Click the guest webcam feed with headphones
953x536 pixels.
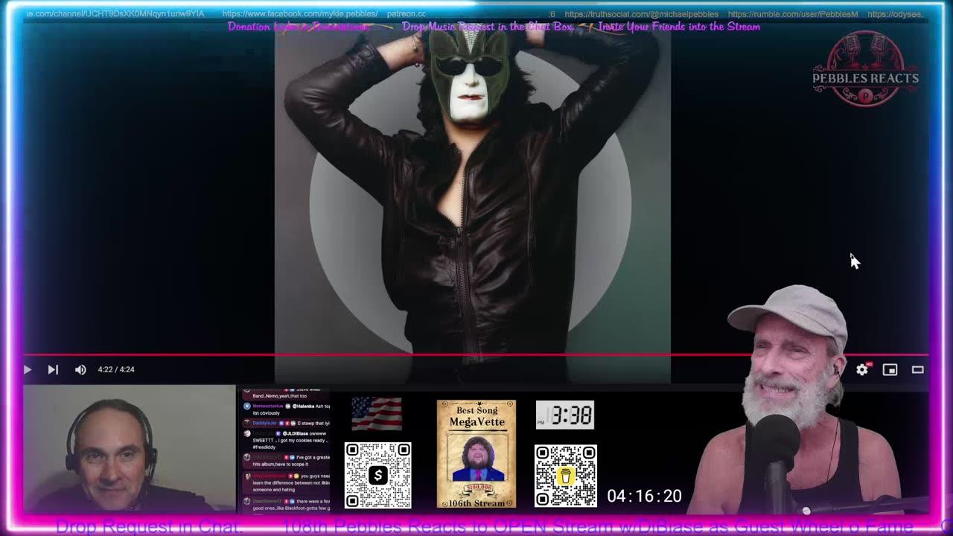pos(130,449)
